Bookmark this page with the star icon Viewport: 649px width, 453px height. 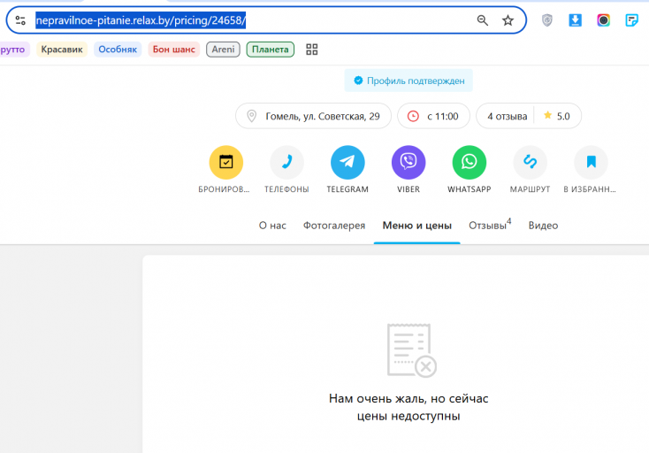pos(508,20)
